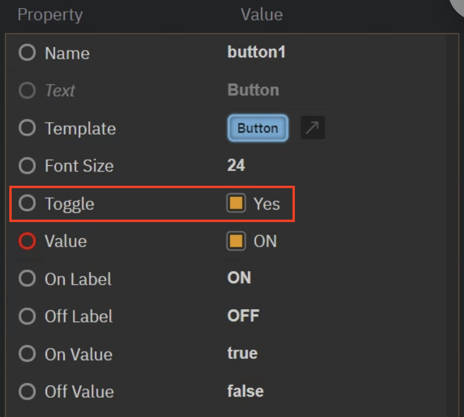This screenshot has width=464, height=417.
Task: Edit the Name value button1
Action: tap(257, 52)
